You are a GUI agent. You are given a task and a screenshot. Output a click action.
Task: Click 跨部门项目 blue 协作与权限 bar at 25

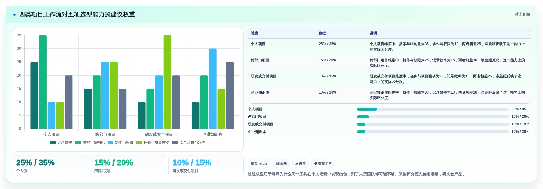[x=105, y=95]
